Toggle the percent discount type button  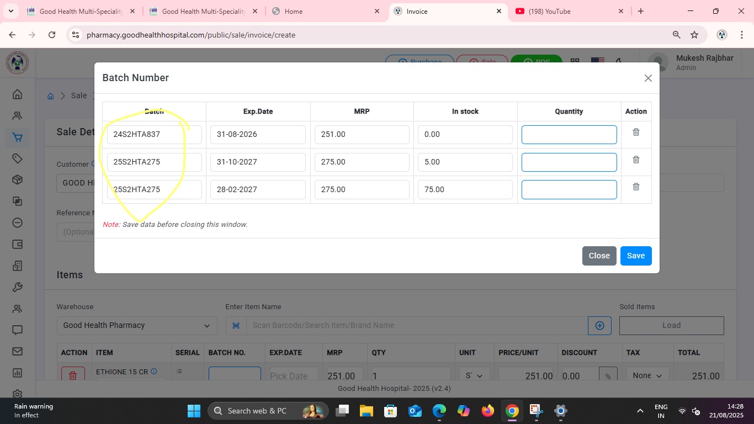(608, 374)
